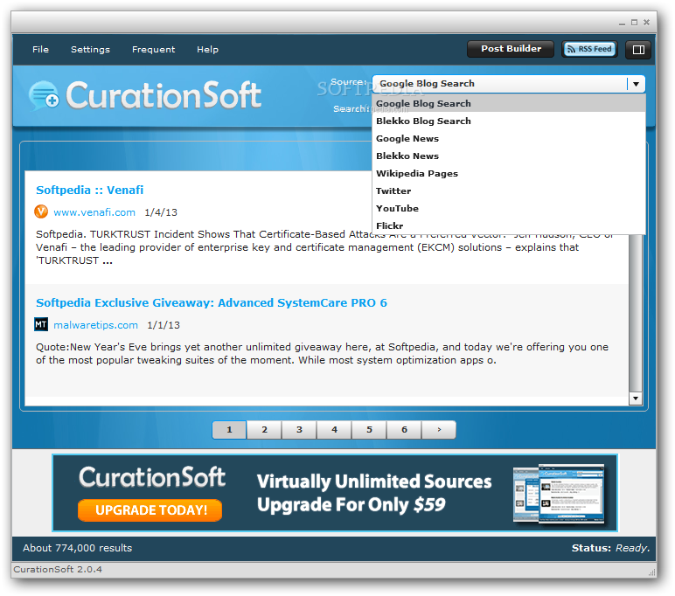This screenshot has width=675, height=596.
Task: Go to results page 3
Action: click(299, 429)
